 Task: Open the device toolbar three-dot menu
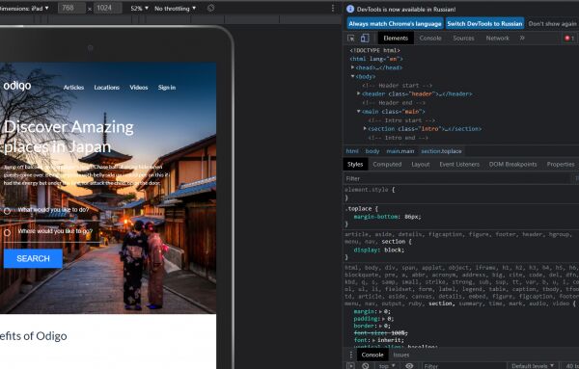(x=333, y=8)
